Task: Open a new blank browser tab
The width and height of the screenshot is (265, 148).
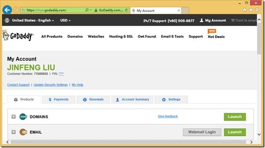Action: point(185,11)
